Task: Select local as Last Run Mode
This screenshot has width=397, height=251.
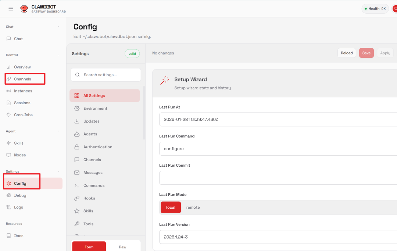Action: (171, 208)
